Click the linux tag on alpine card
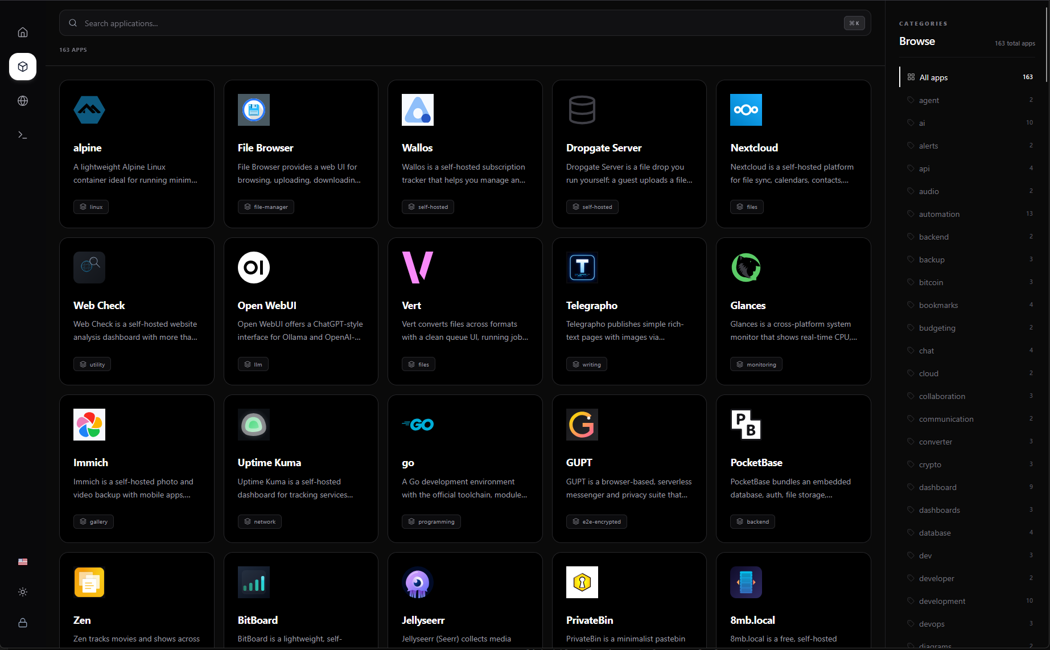The image size is (1050, 650). (x=91, y=207)
